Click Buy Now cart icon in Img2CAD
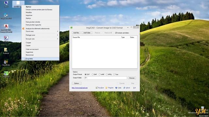 [x=97, y=88]
